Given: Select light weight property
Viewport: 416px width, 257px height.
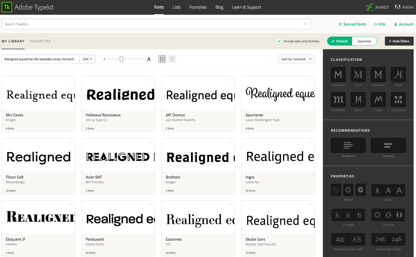Looking at the screenshot, I should click(x=336, y=190).
